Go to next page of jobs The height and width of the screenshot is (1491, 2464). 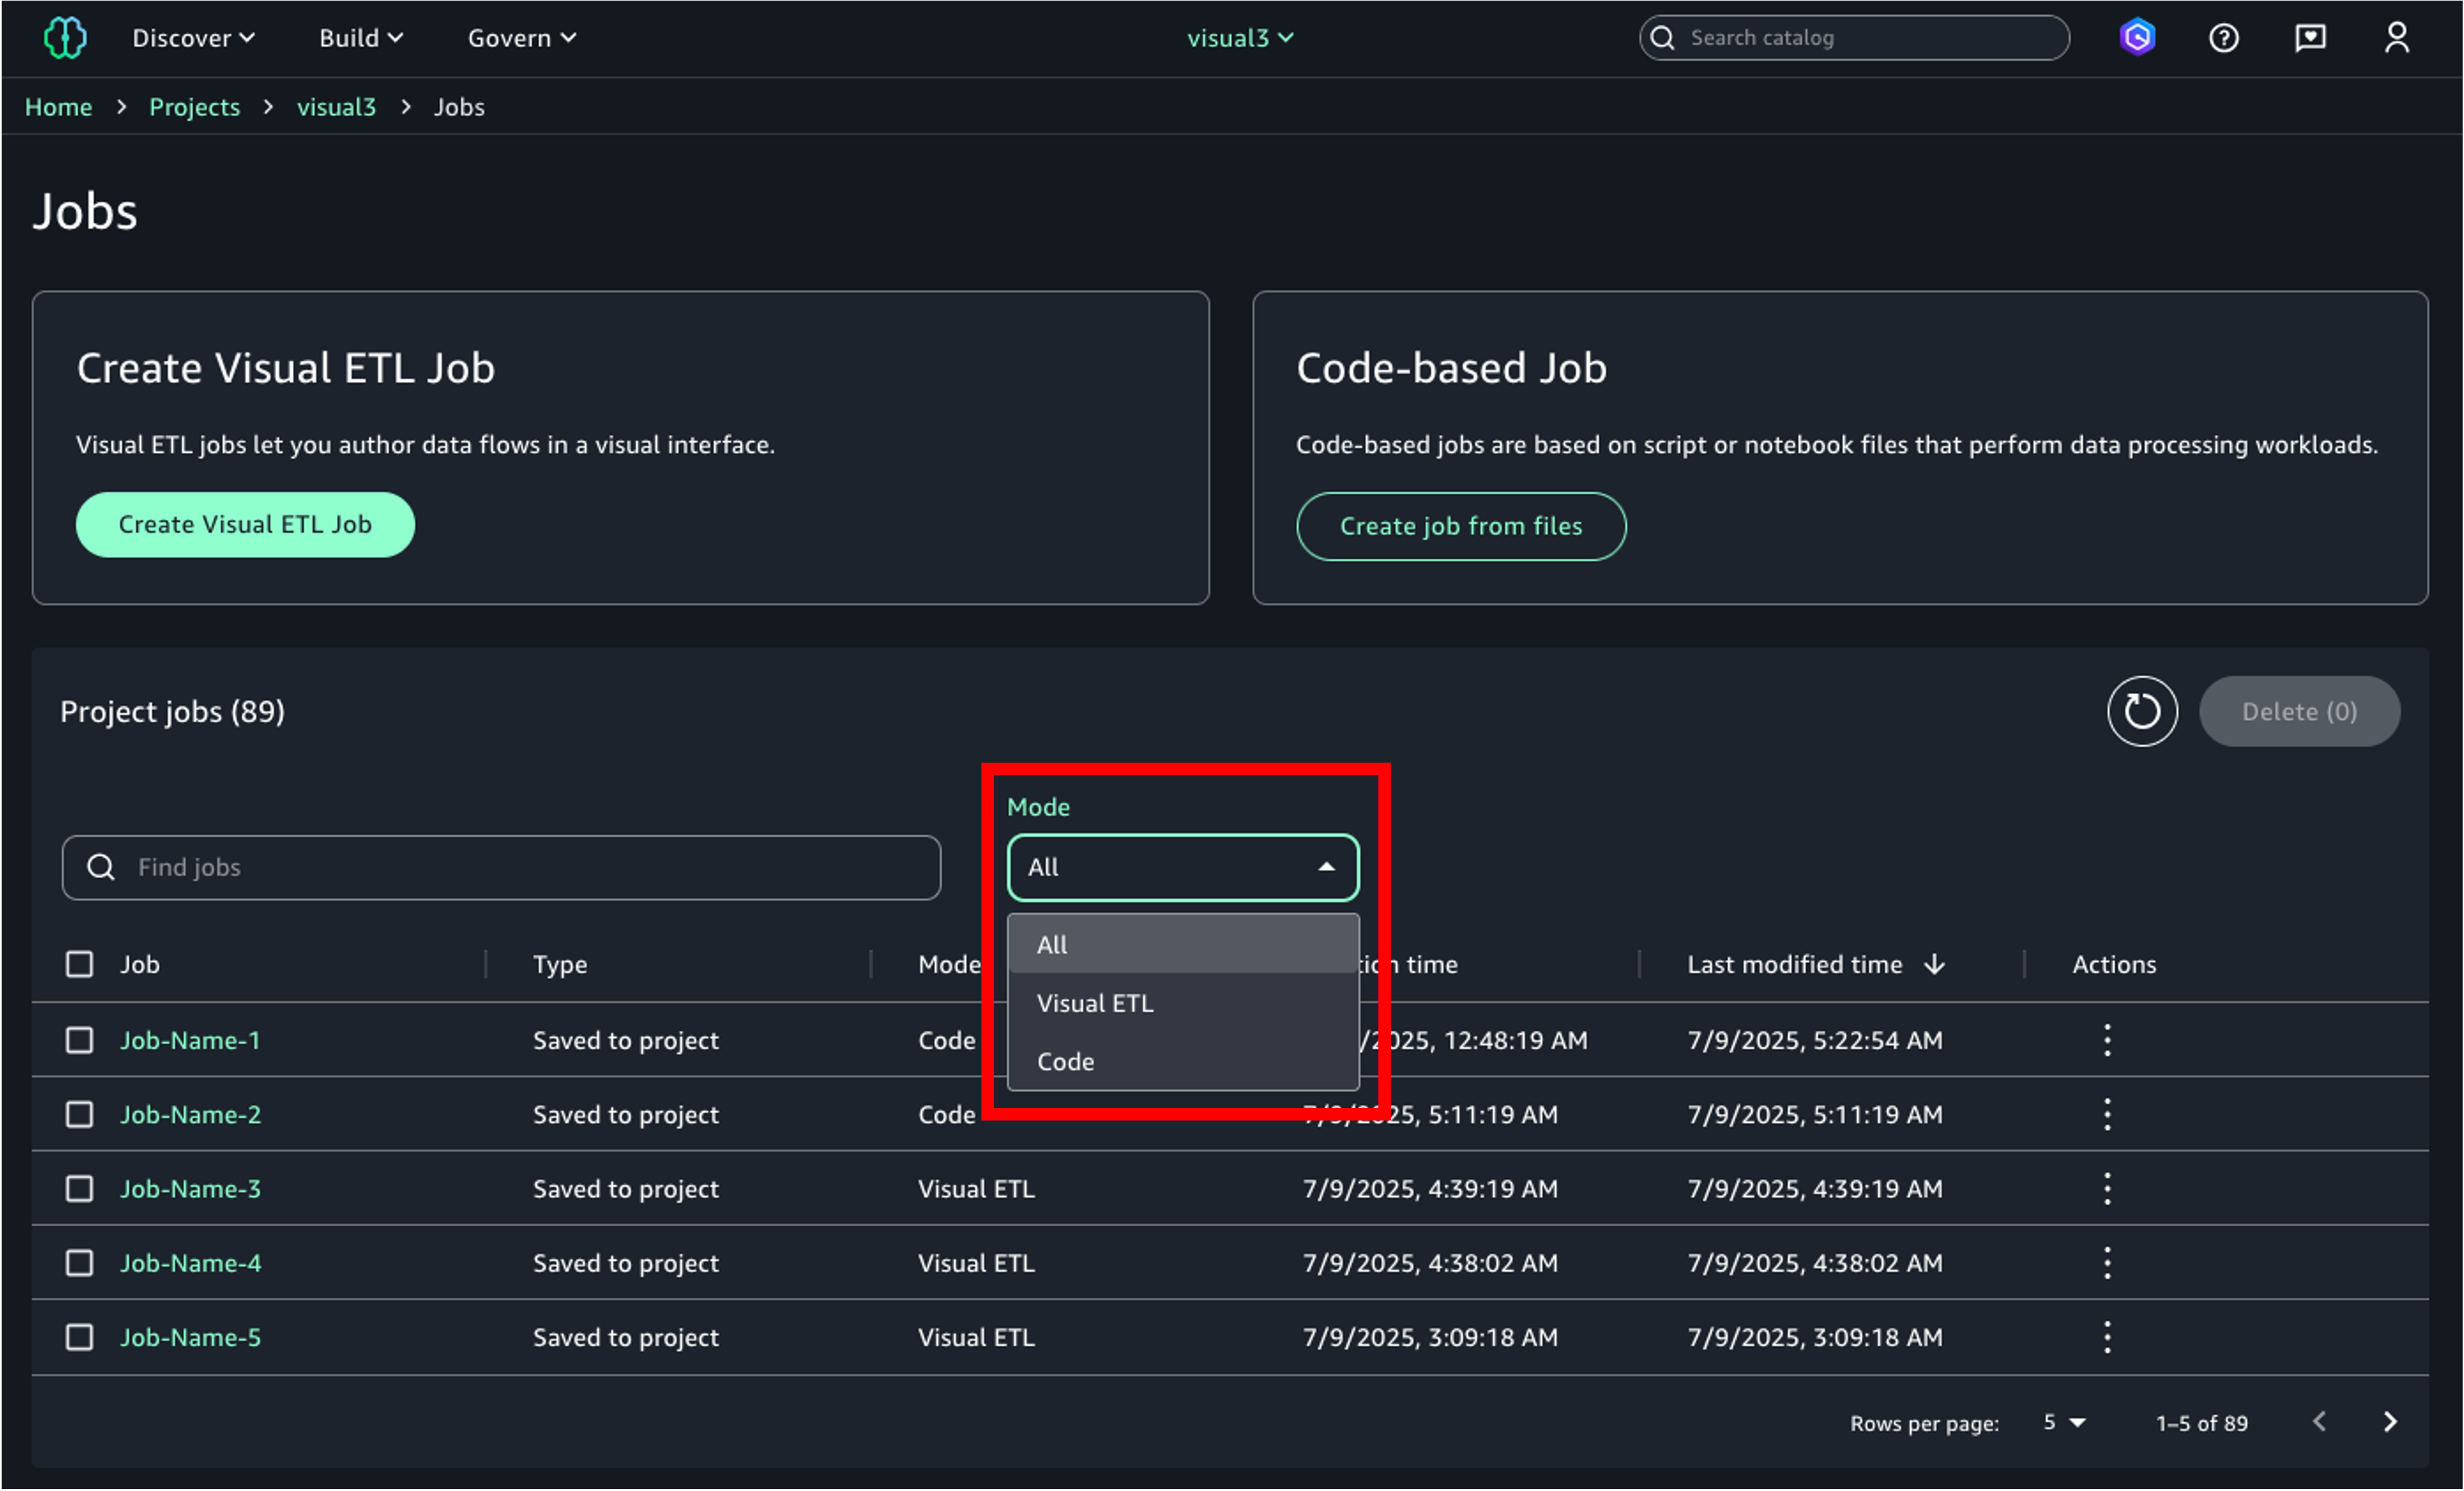2390,1422
